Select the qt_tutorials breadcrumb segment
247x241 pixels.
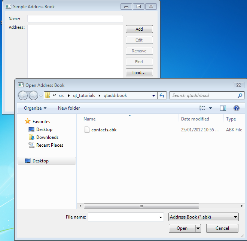coord(84,95)
